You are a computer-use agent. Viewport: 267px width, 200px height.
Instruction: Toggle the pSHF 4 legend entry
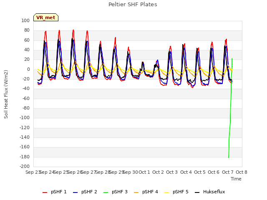pyautogui.click(x=146, y=192)
